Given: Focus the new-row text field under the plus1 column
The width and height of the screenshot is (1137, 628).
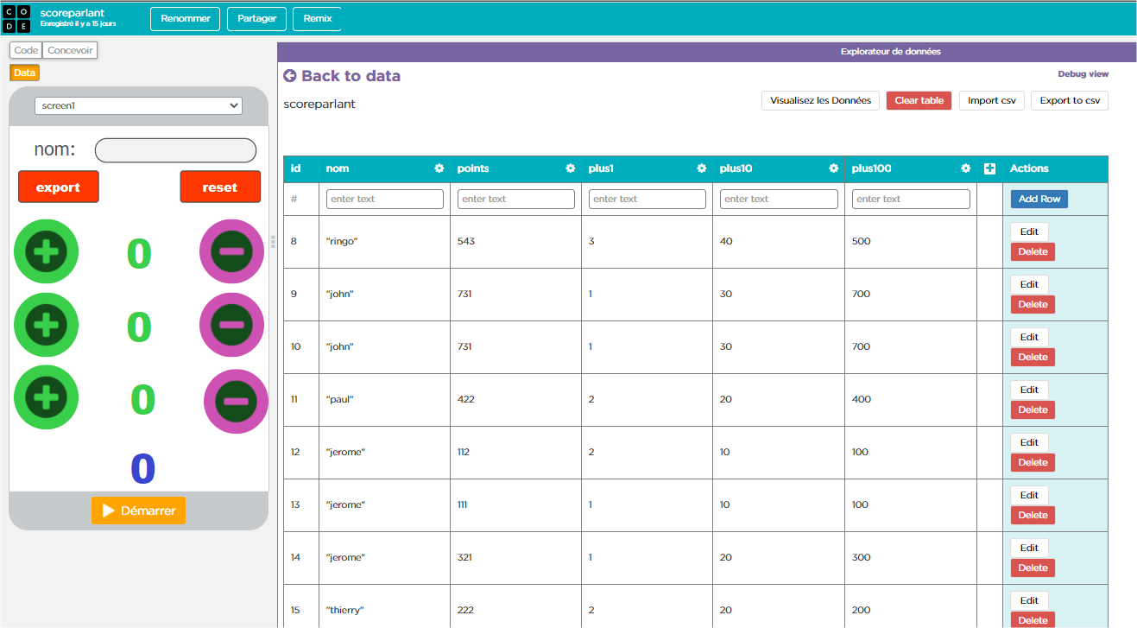Looking at the screenshot, I should pyautogui.click(x=647, y=199).
